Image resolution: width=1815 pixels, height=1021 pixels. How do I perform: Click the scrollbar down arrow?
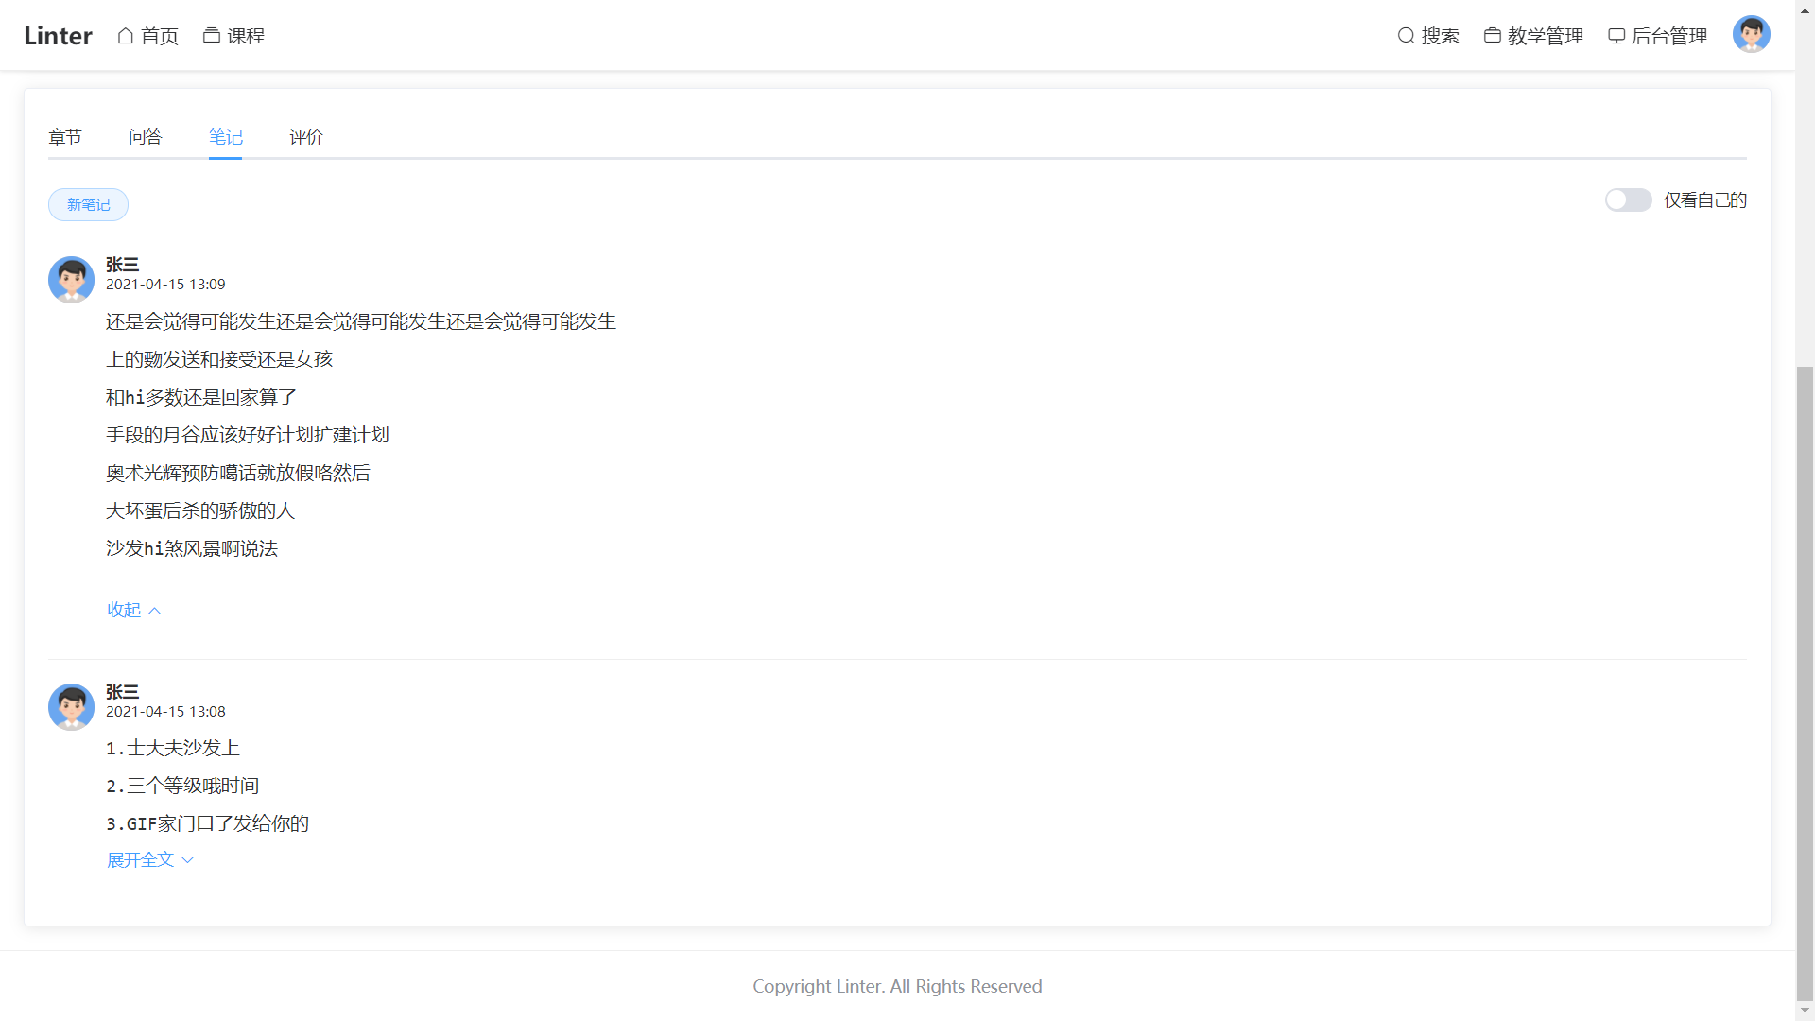[1805, 1010]
